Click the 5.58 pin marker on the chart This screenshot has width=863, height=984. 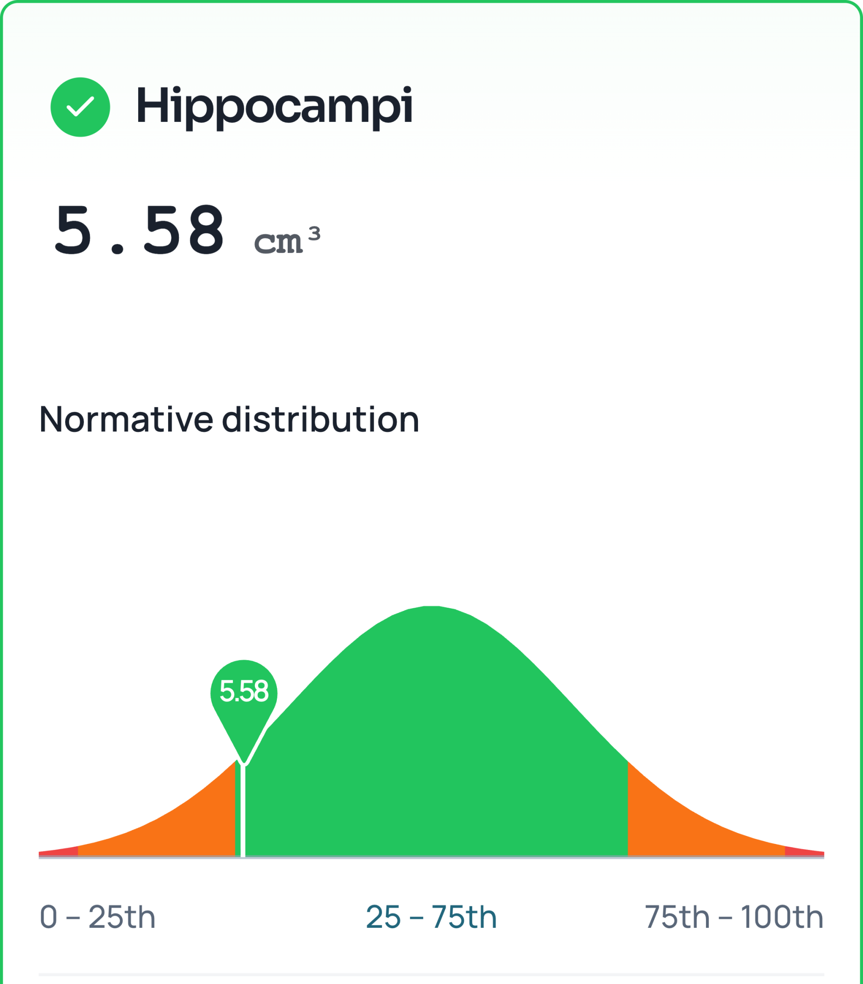244,692
